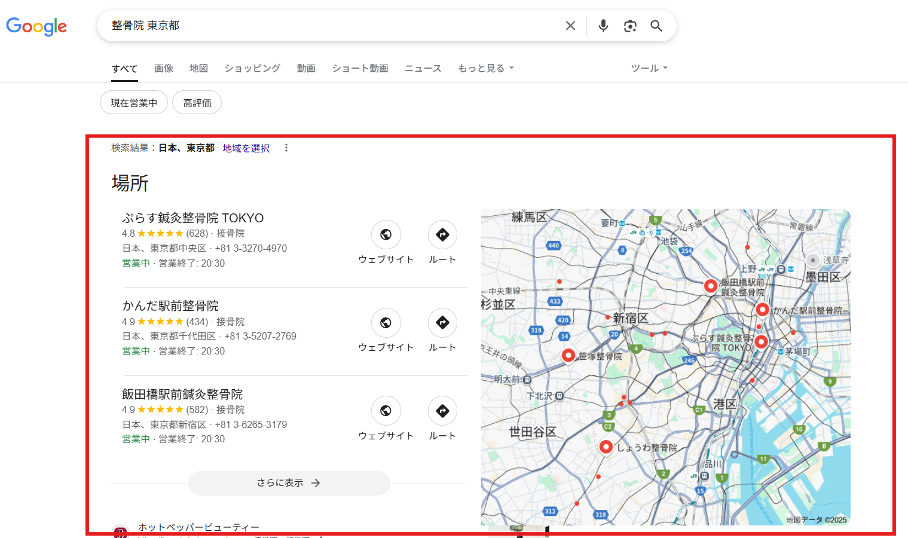The width and height of the screenshot is (908, 538).
Task: Get route to かんだ駅前整骨院
Action: pyautogui.click(x=442, y=323)
